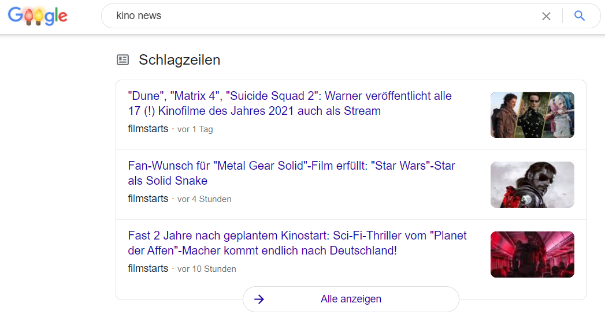Viewport: 605px width, 318px height.
Task: Click the 'vor 1 Tag' timestamp
Action: (195, 129)
